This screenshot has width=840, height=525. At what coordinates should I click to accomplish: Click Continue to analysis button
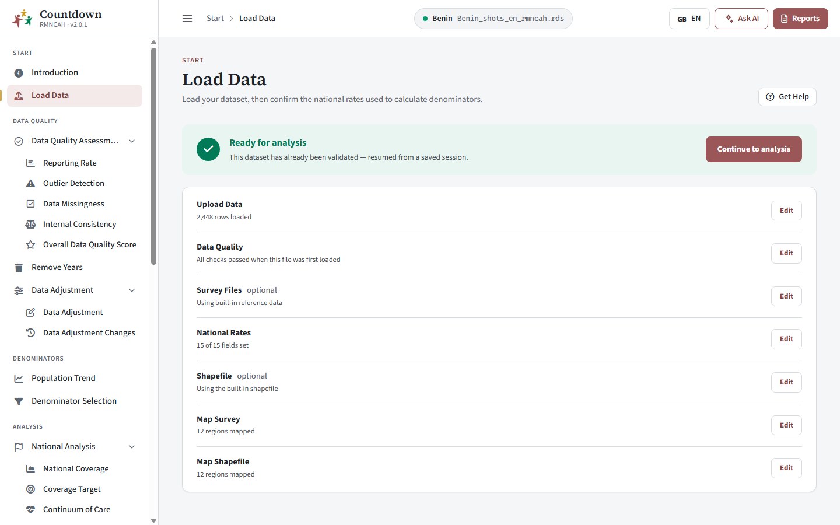pos(754,149)
